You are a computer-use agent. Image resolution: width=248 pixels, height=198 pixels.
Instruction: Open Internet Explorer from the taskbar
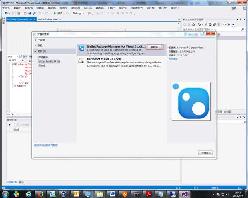tap(28, 194)
